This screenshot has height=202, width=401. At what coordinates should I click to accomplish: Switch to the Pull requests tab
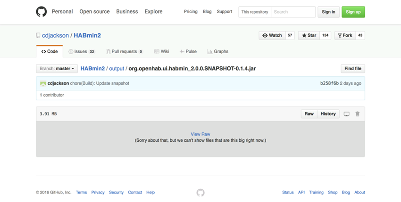pos(125,51)
